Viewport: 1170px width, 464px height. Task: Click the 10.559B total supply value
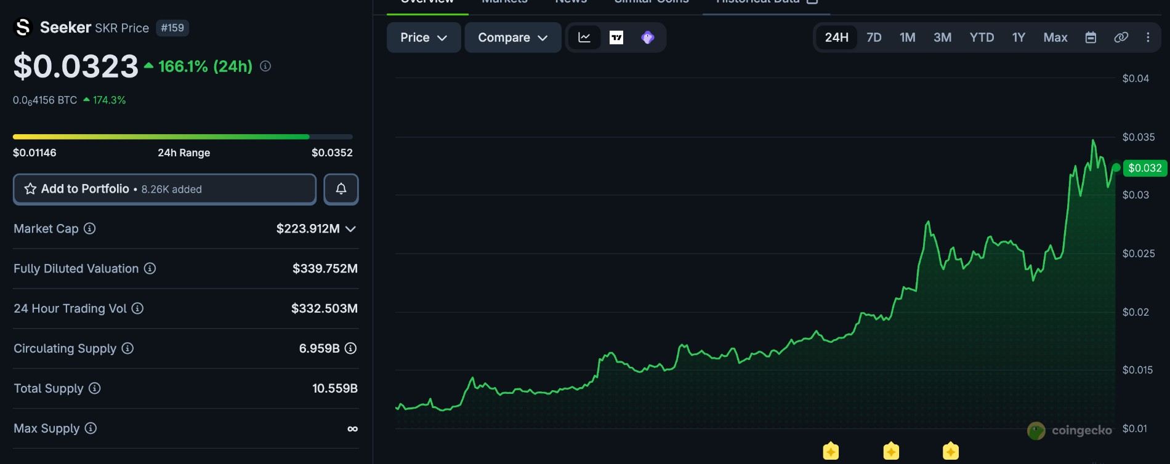click(335, 388)
